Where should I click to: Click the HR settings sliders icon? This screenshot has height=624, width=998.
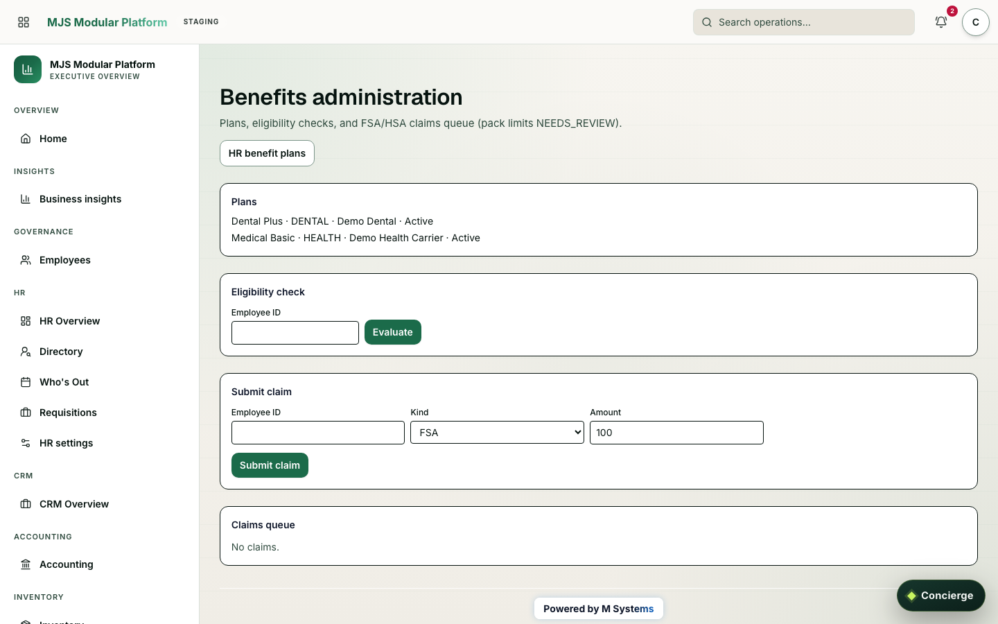coord(26,443)
